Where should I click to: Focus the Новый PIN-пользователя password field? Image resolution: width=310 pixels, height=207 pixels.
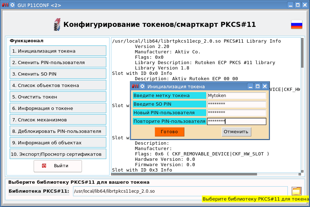click(x=237, y=113)
